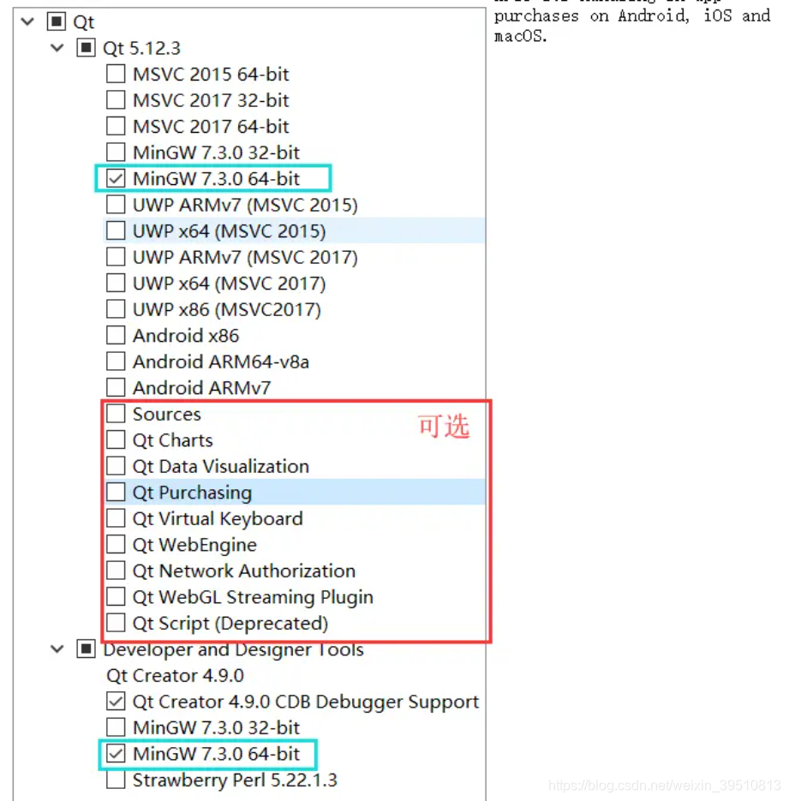
Task: Enable the Android x86 component
Action: (116, 335)
